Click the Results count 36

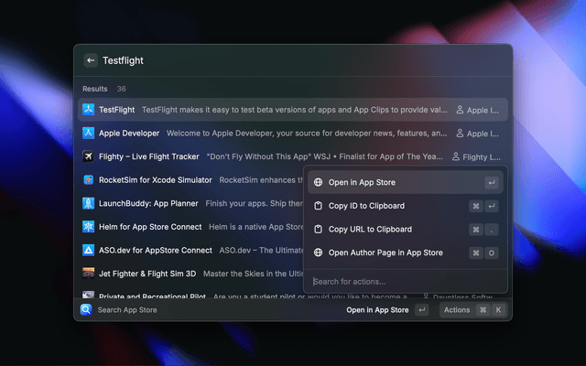tap(122, 89)
